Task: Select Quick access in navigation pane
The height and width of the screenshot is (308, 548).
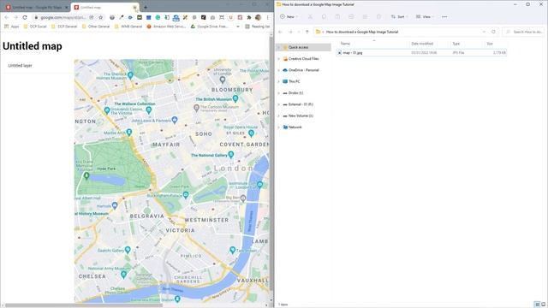Action: pos(303,47)
